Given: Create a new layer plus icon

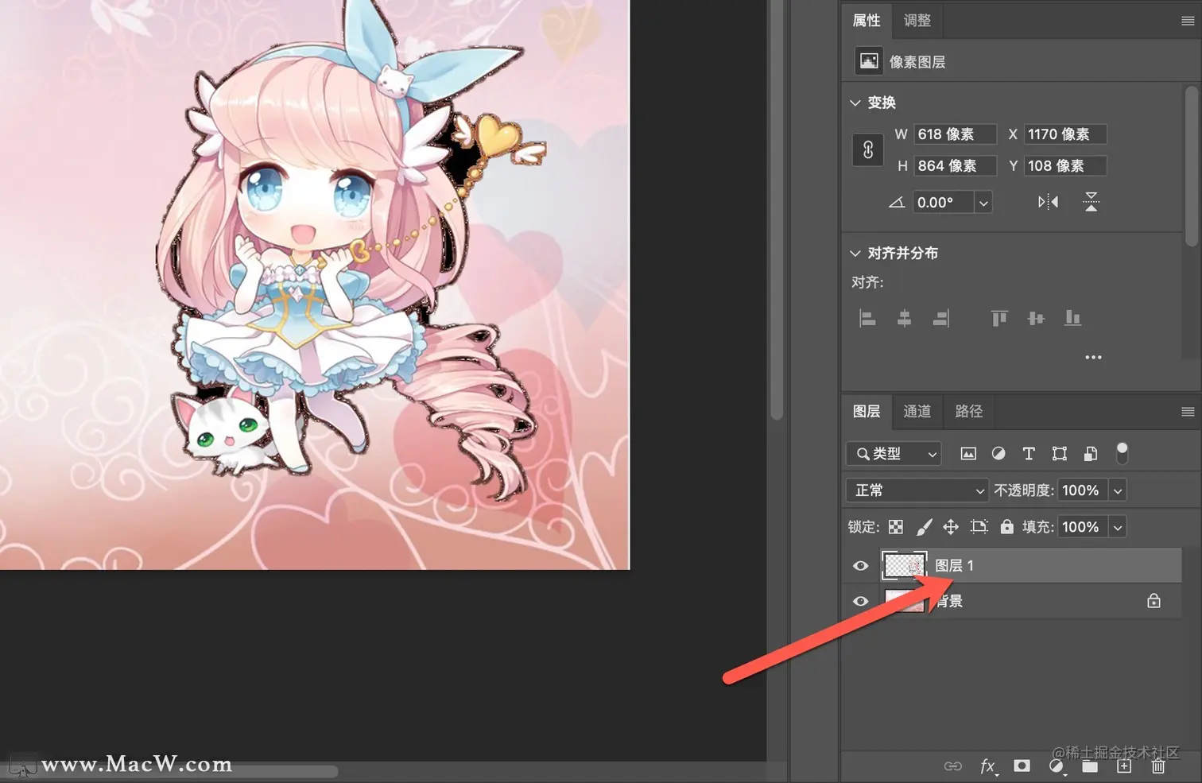Looking at the screenshot, I should click(1124, 766).
